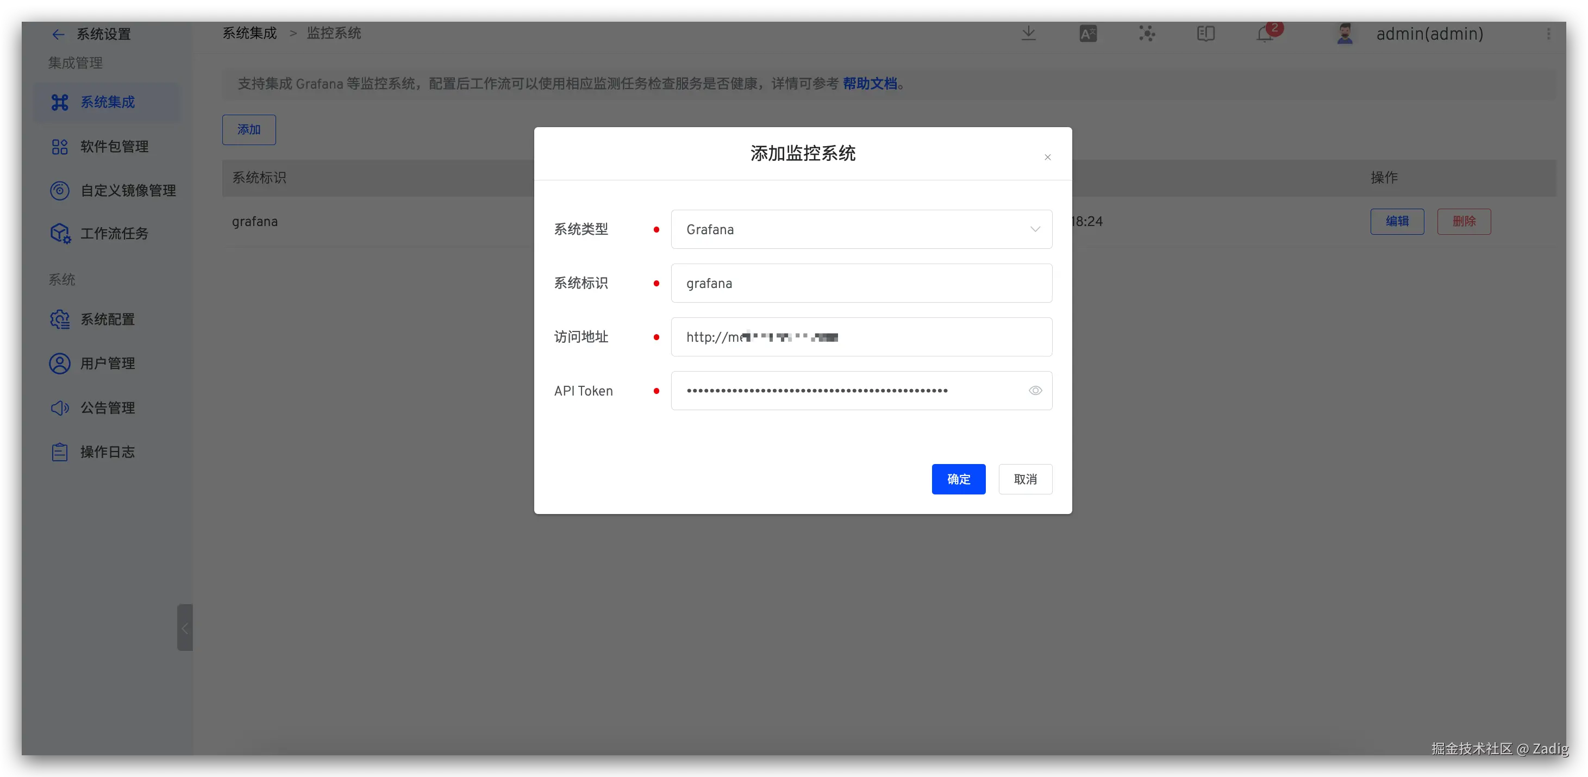Click the cluster dots icon in header
The width and height of the screenshot is (1588, 777).
click(1147, 33)
